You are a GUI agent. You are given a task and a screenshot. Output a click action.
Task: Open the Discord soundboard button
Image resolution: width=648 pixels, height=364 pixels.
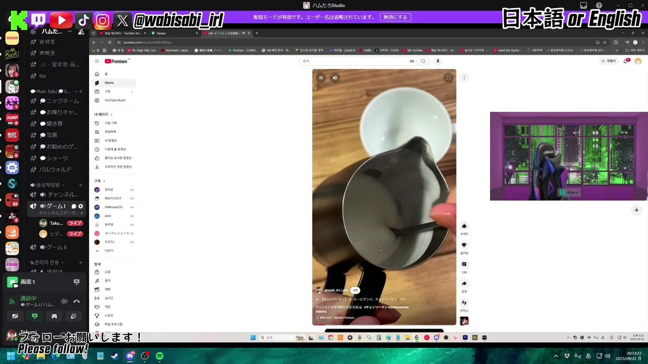coord(73,316)
